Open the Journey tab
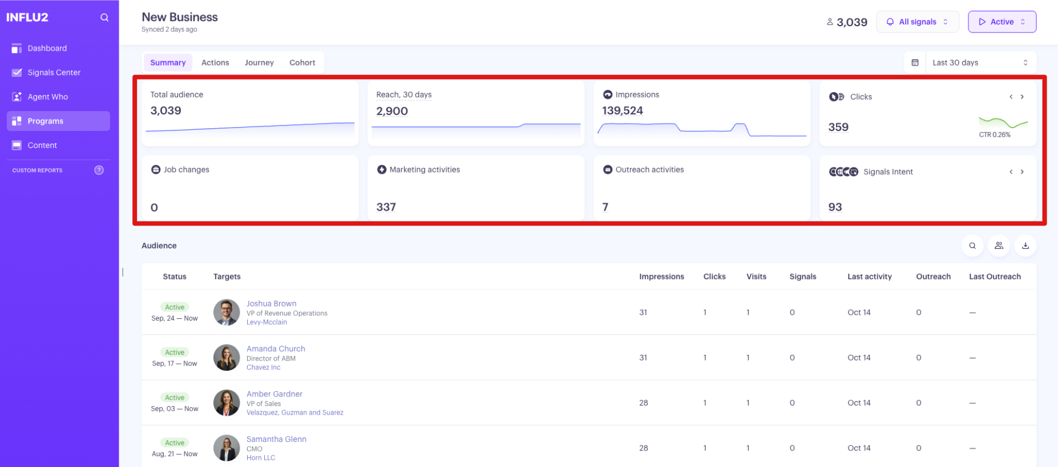Viewport: 1058px width, 467px height. tap(259, 63)
